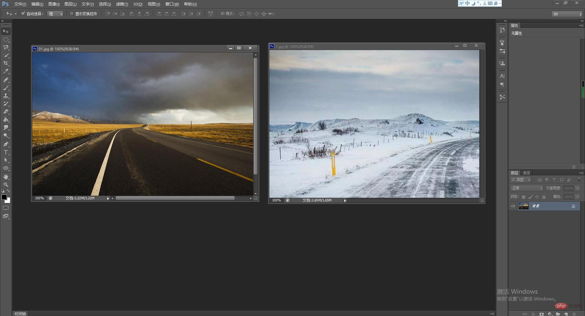
Task: Open the background color swatch
Action: point(9,201)
